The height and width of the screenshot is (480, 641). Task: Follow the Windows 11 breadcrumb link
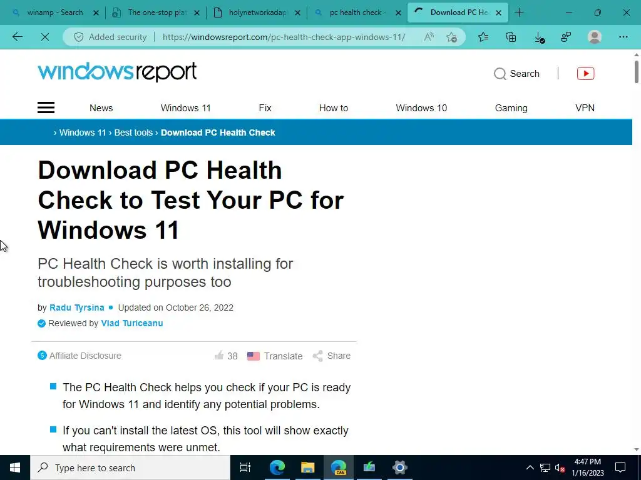pos(83,132)
